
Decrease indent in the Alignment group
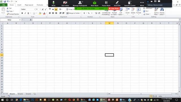tap(60, 13)
